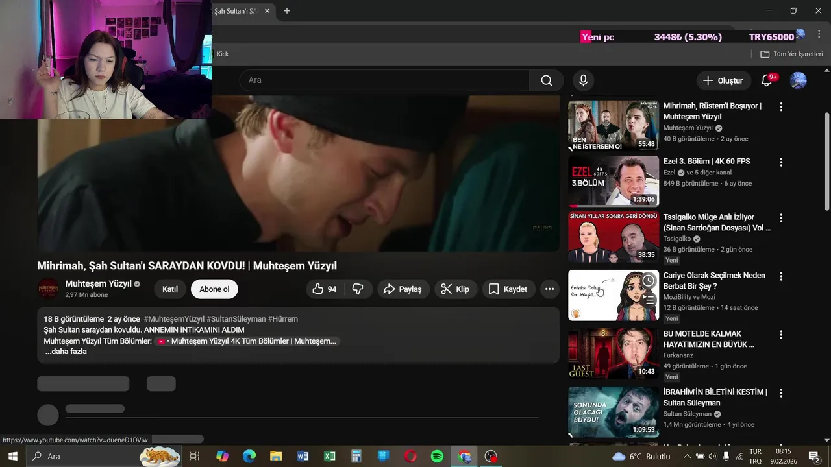Open Microsoft Edge from the taskbar
This screenshot has height=467, width=831.
tap(249, 456)
